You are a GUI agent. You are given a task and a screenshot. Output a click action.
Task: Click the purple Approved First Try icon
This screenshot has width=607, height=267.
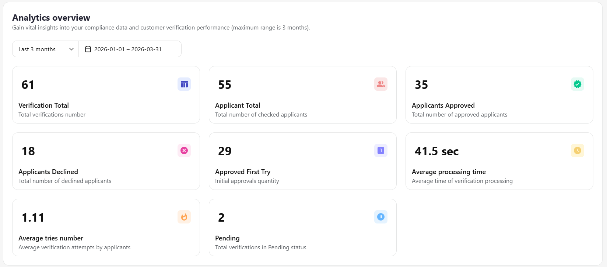[x=381, y=150]
